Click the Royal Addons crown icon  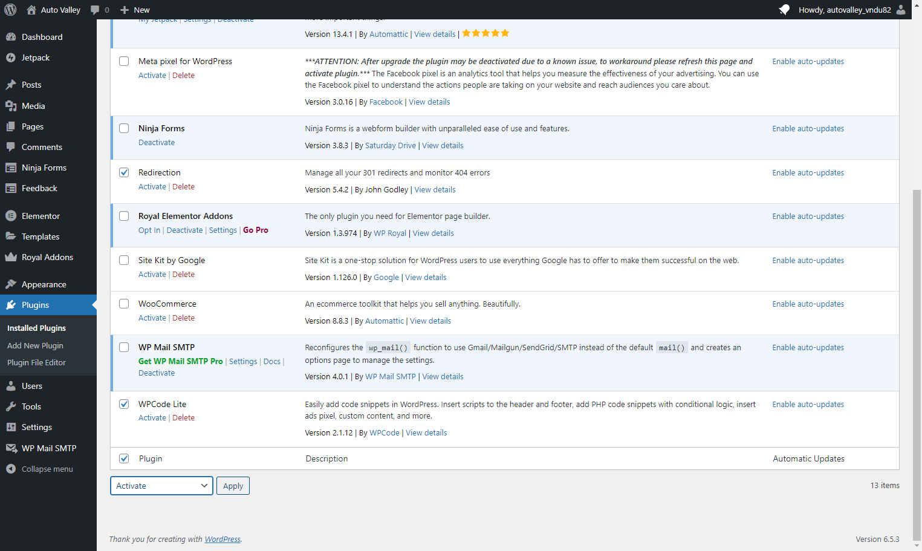11,257
